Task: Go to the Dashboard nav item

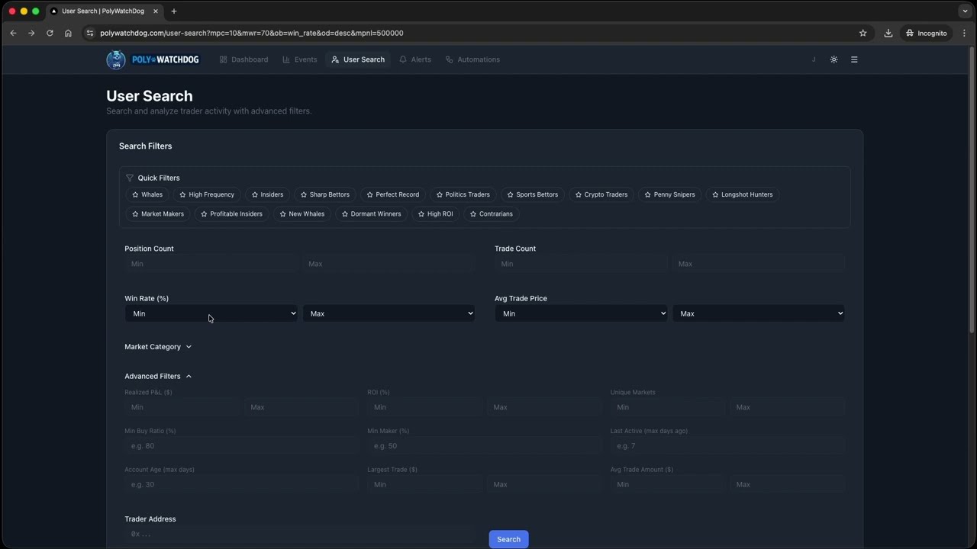Action: pyautogui.click(x=243, y=59)
